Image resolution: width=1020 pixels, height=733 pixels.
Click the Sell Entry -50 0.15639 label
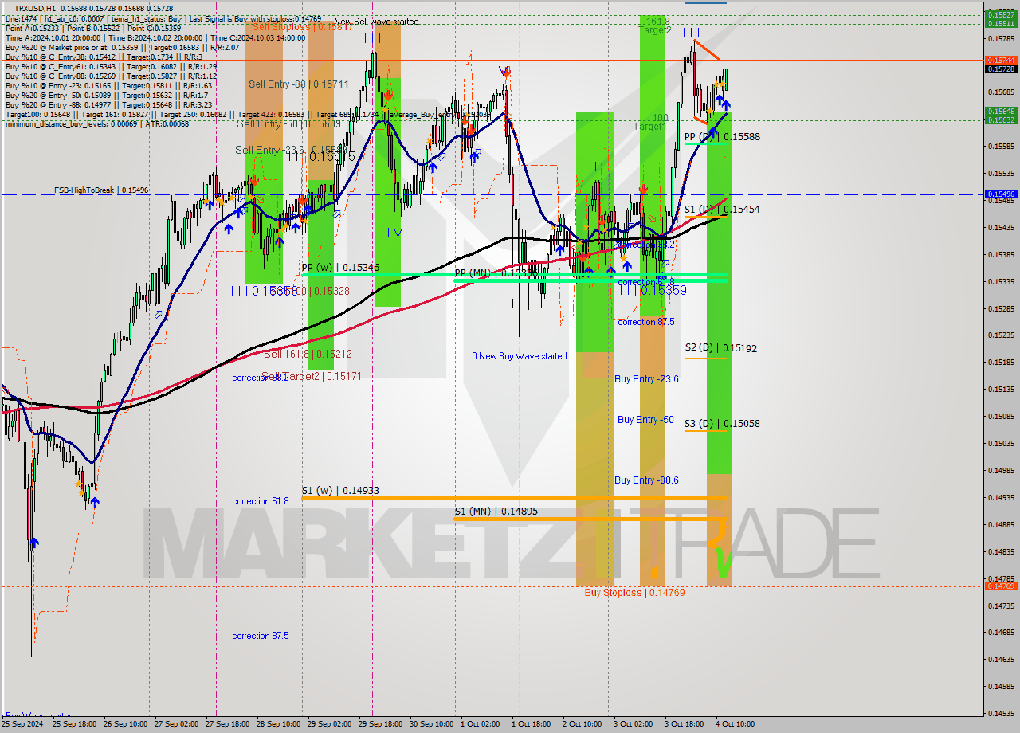coord(288,123)
